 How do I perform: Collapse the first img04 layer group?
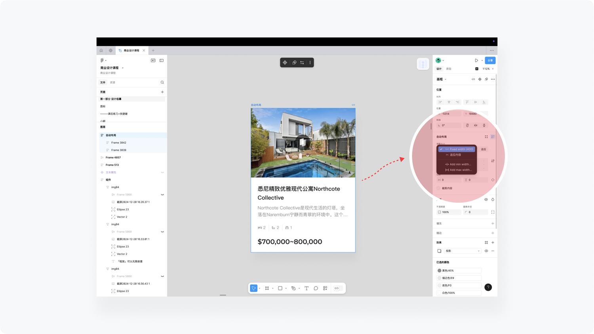point(107,187)
